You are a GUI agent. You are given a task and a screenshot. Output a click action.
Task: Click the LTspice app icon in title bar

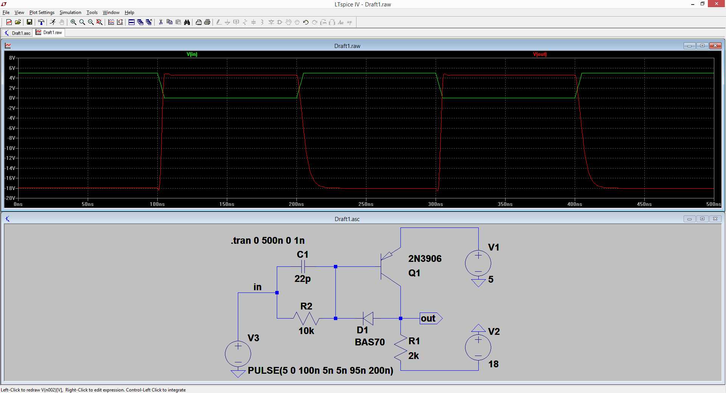coord(4,4)
